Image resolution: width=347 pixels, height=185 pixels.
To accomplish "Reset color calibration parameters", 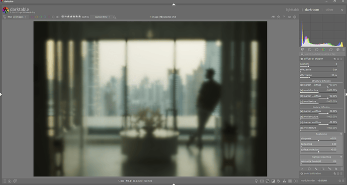I will (x=338, y=174).
